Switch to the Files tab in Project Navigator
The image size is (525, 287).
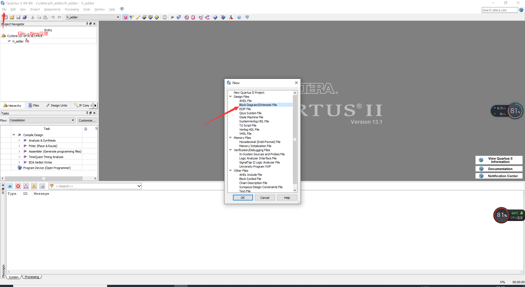coord(34,105)
